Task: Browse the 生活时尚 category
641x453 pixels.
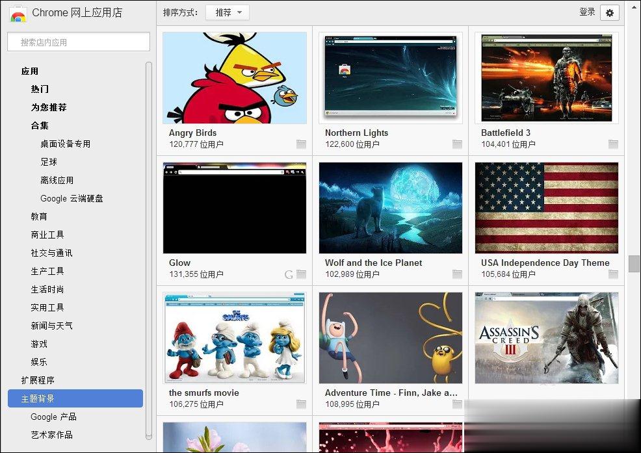Action: 47,289
